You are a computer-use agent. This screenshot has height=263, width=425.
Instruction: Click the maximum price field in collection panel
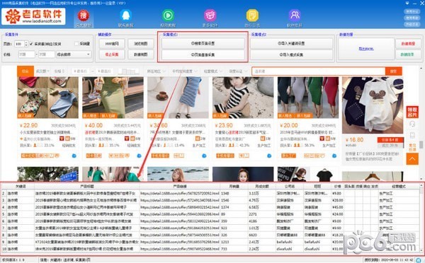[x=46, y=54]
